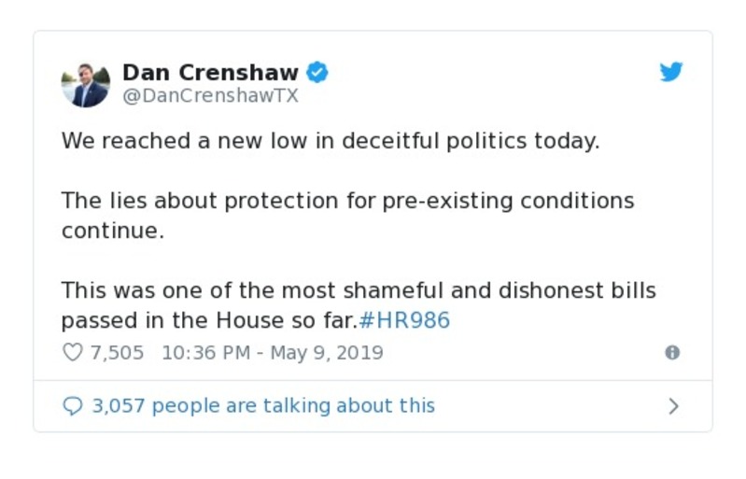The width and height of the screenshot is (746, 479).
Task: Click the line "This was one of the most shameful"
Action: coord(359,290)
